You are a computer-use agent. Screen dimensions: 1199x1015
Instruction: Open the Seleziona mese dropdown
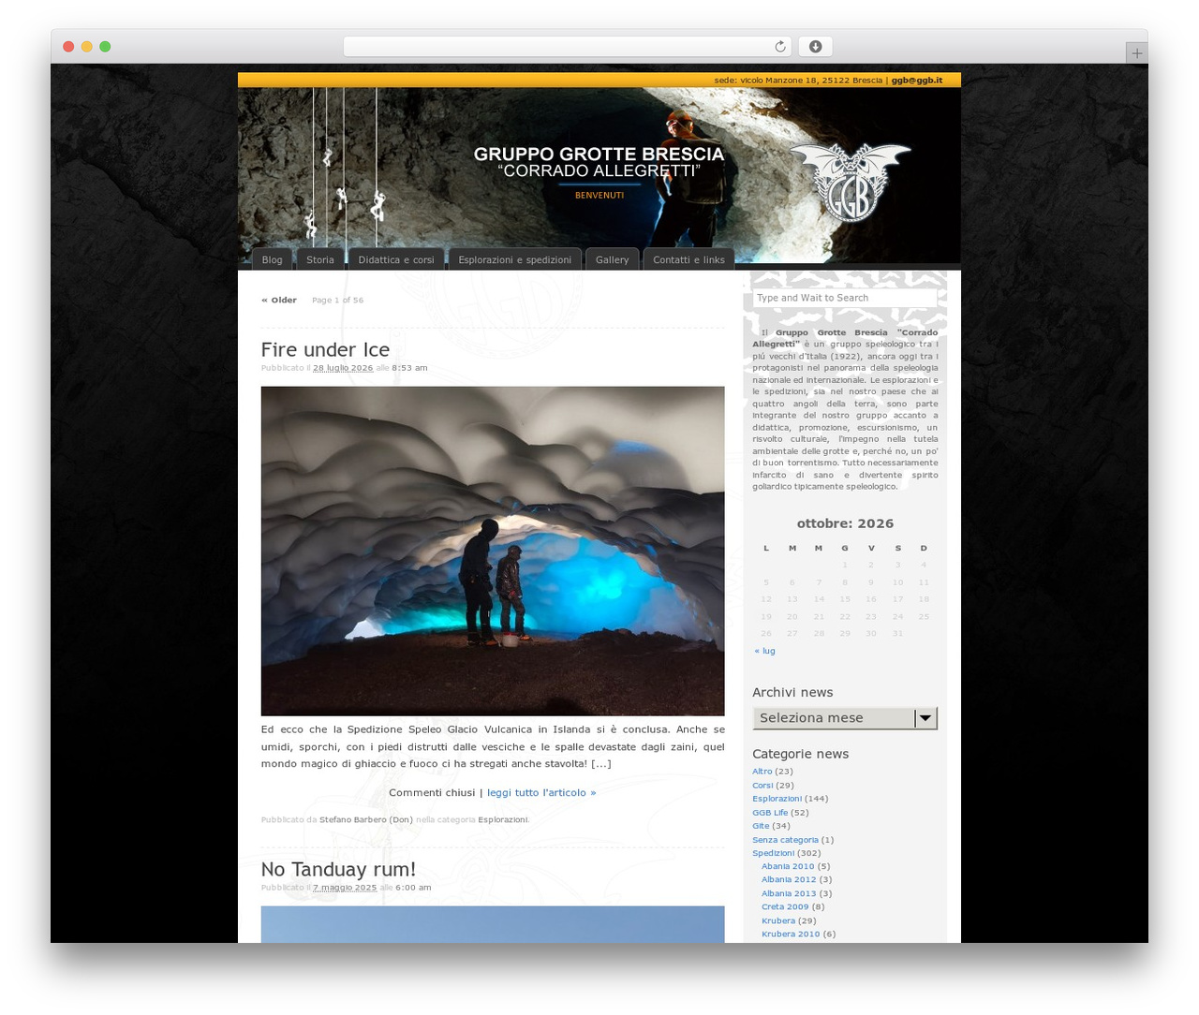845,718
